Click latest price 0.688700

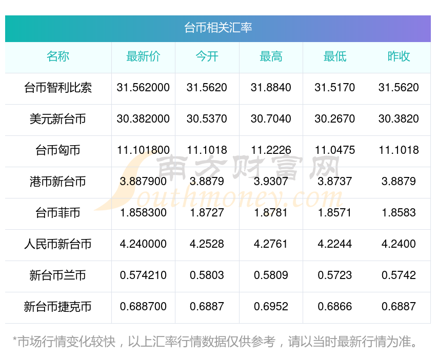click(143, 307)
